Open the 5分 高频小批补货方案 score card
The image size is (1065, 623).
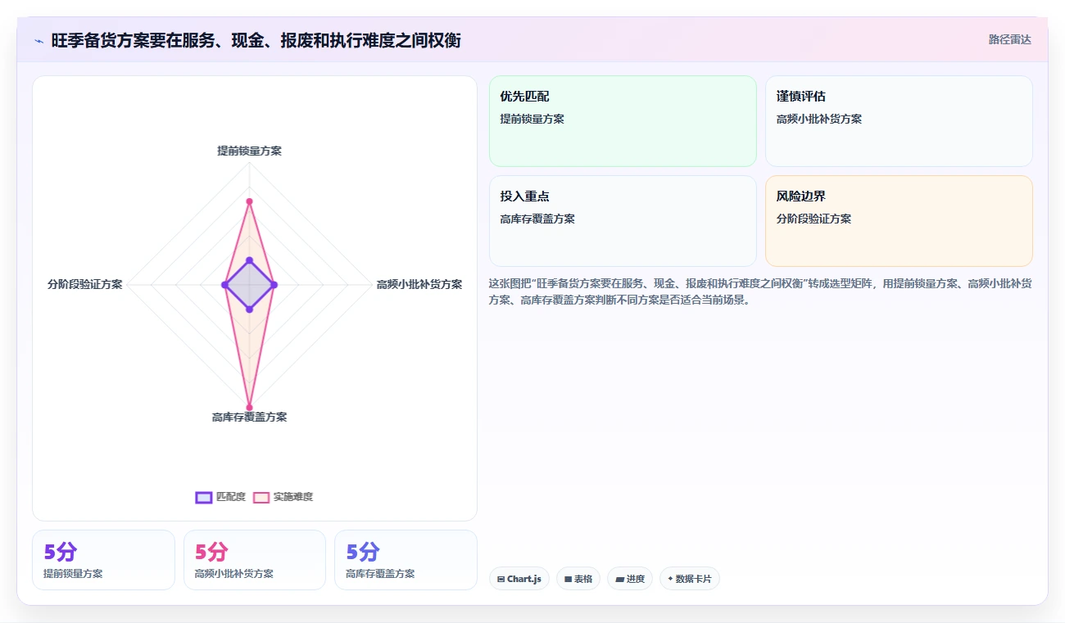coord(255,560)
